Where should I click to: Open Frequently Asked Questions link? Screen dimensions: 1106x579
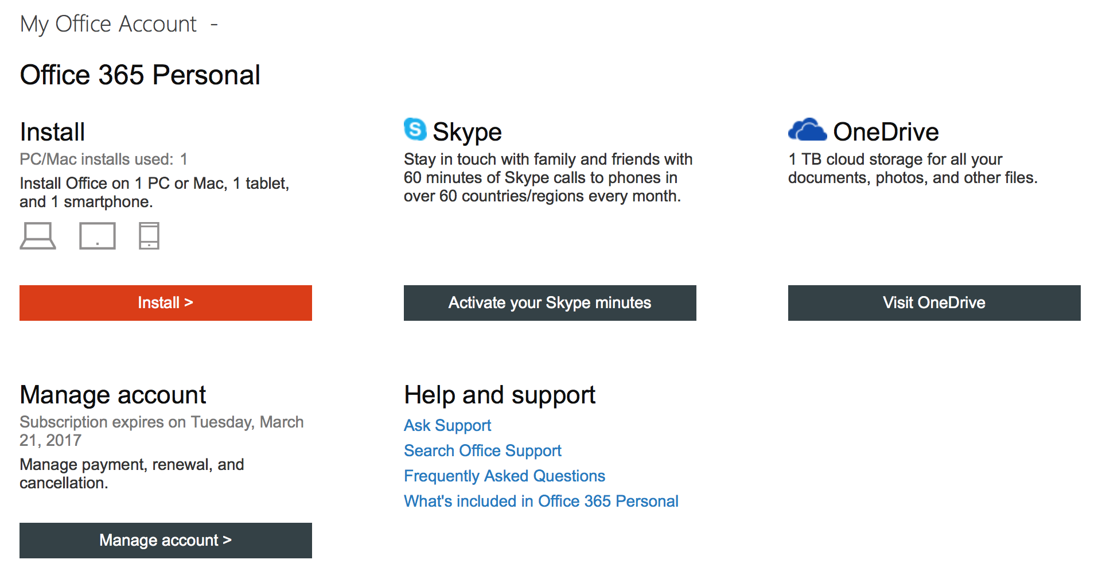(x=504, y=476)
